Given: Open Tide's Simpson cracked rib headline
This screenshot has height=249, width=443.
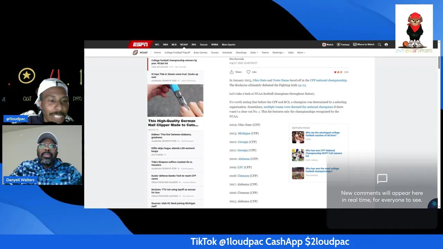Looking at the screenshot, I should [x=172, y=163].
